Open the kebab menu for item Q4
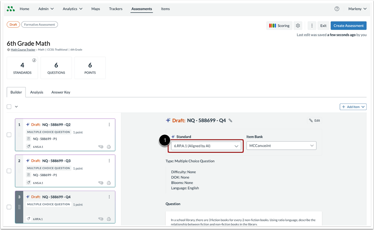 pos(109,197)
